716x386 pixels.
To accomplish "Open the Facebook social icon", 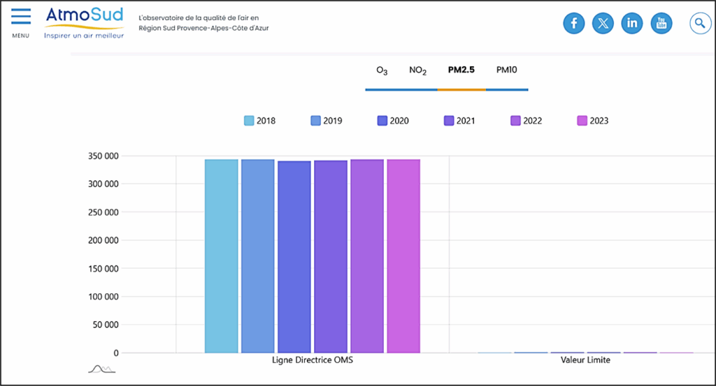I will click(574, 23).
